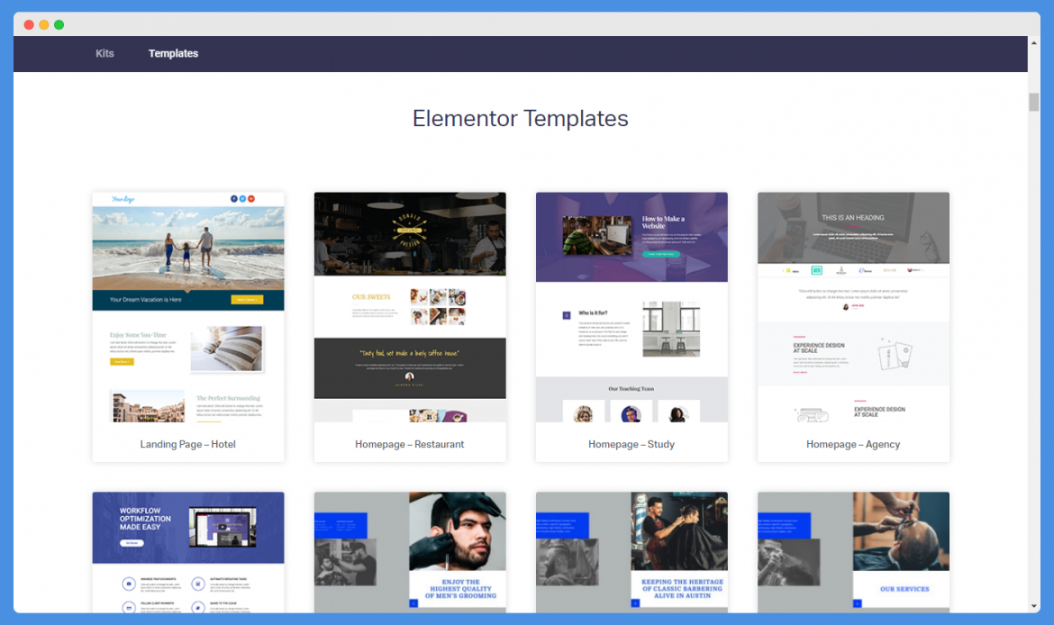The image size is (1054, 625).
Task: Select the Templates tab
Action: point(173,53)
